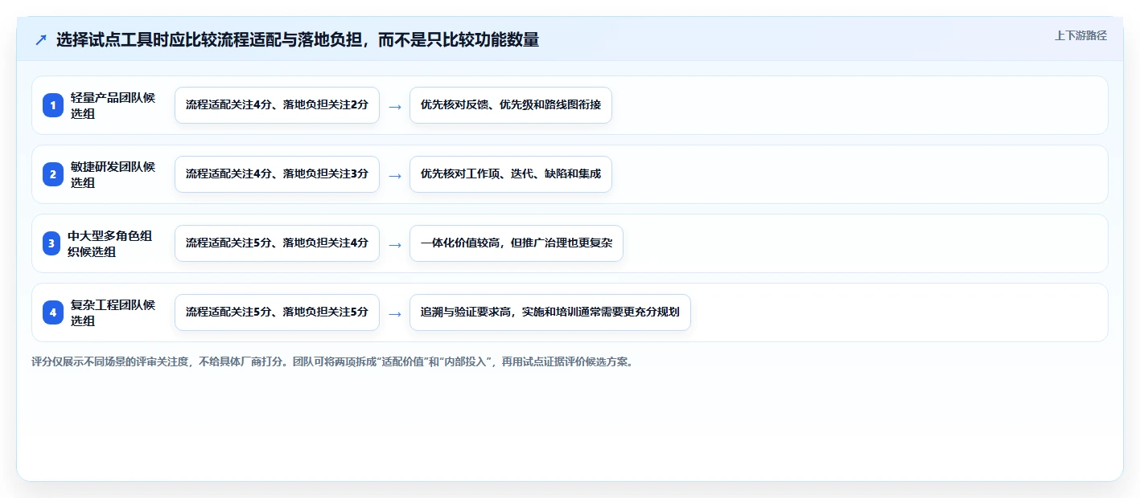This screenshot has width=1140, height=498.
Task: Select the 复杂工程团队候选组 label
Action: click(113, 312)
